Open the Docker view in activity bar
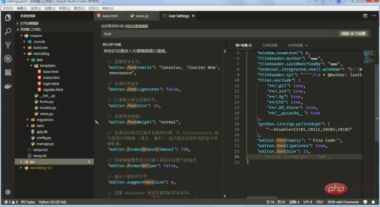The height and width of the screenshot is (207, 380). (x=8, y=86)
